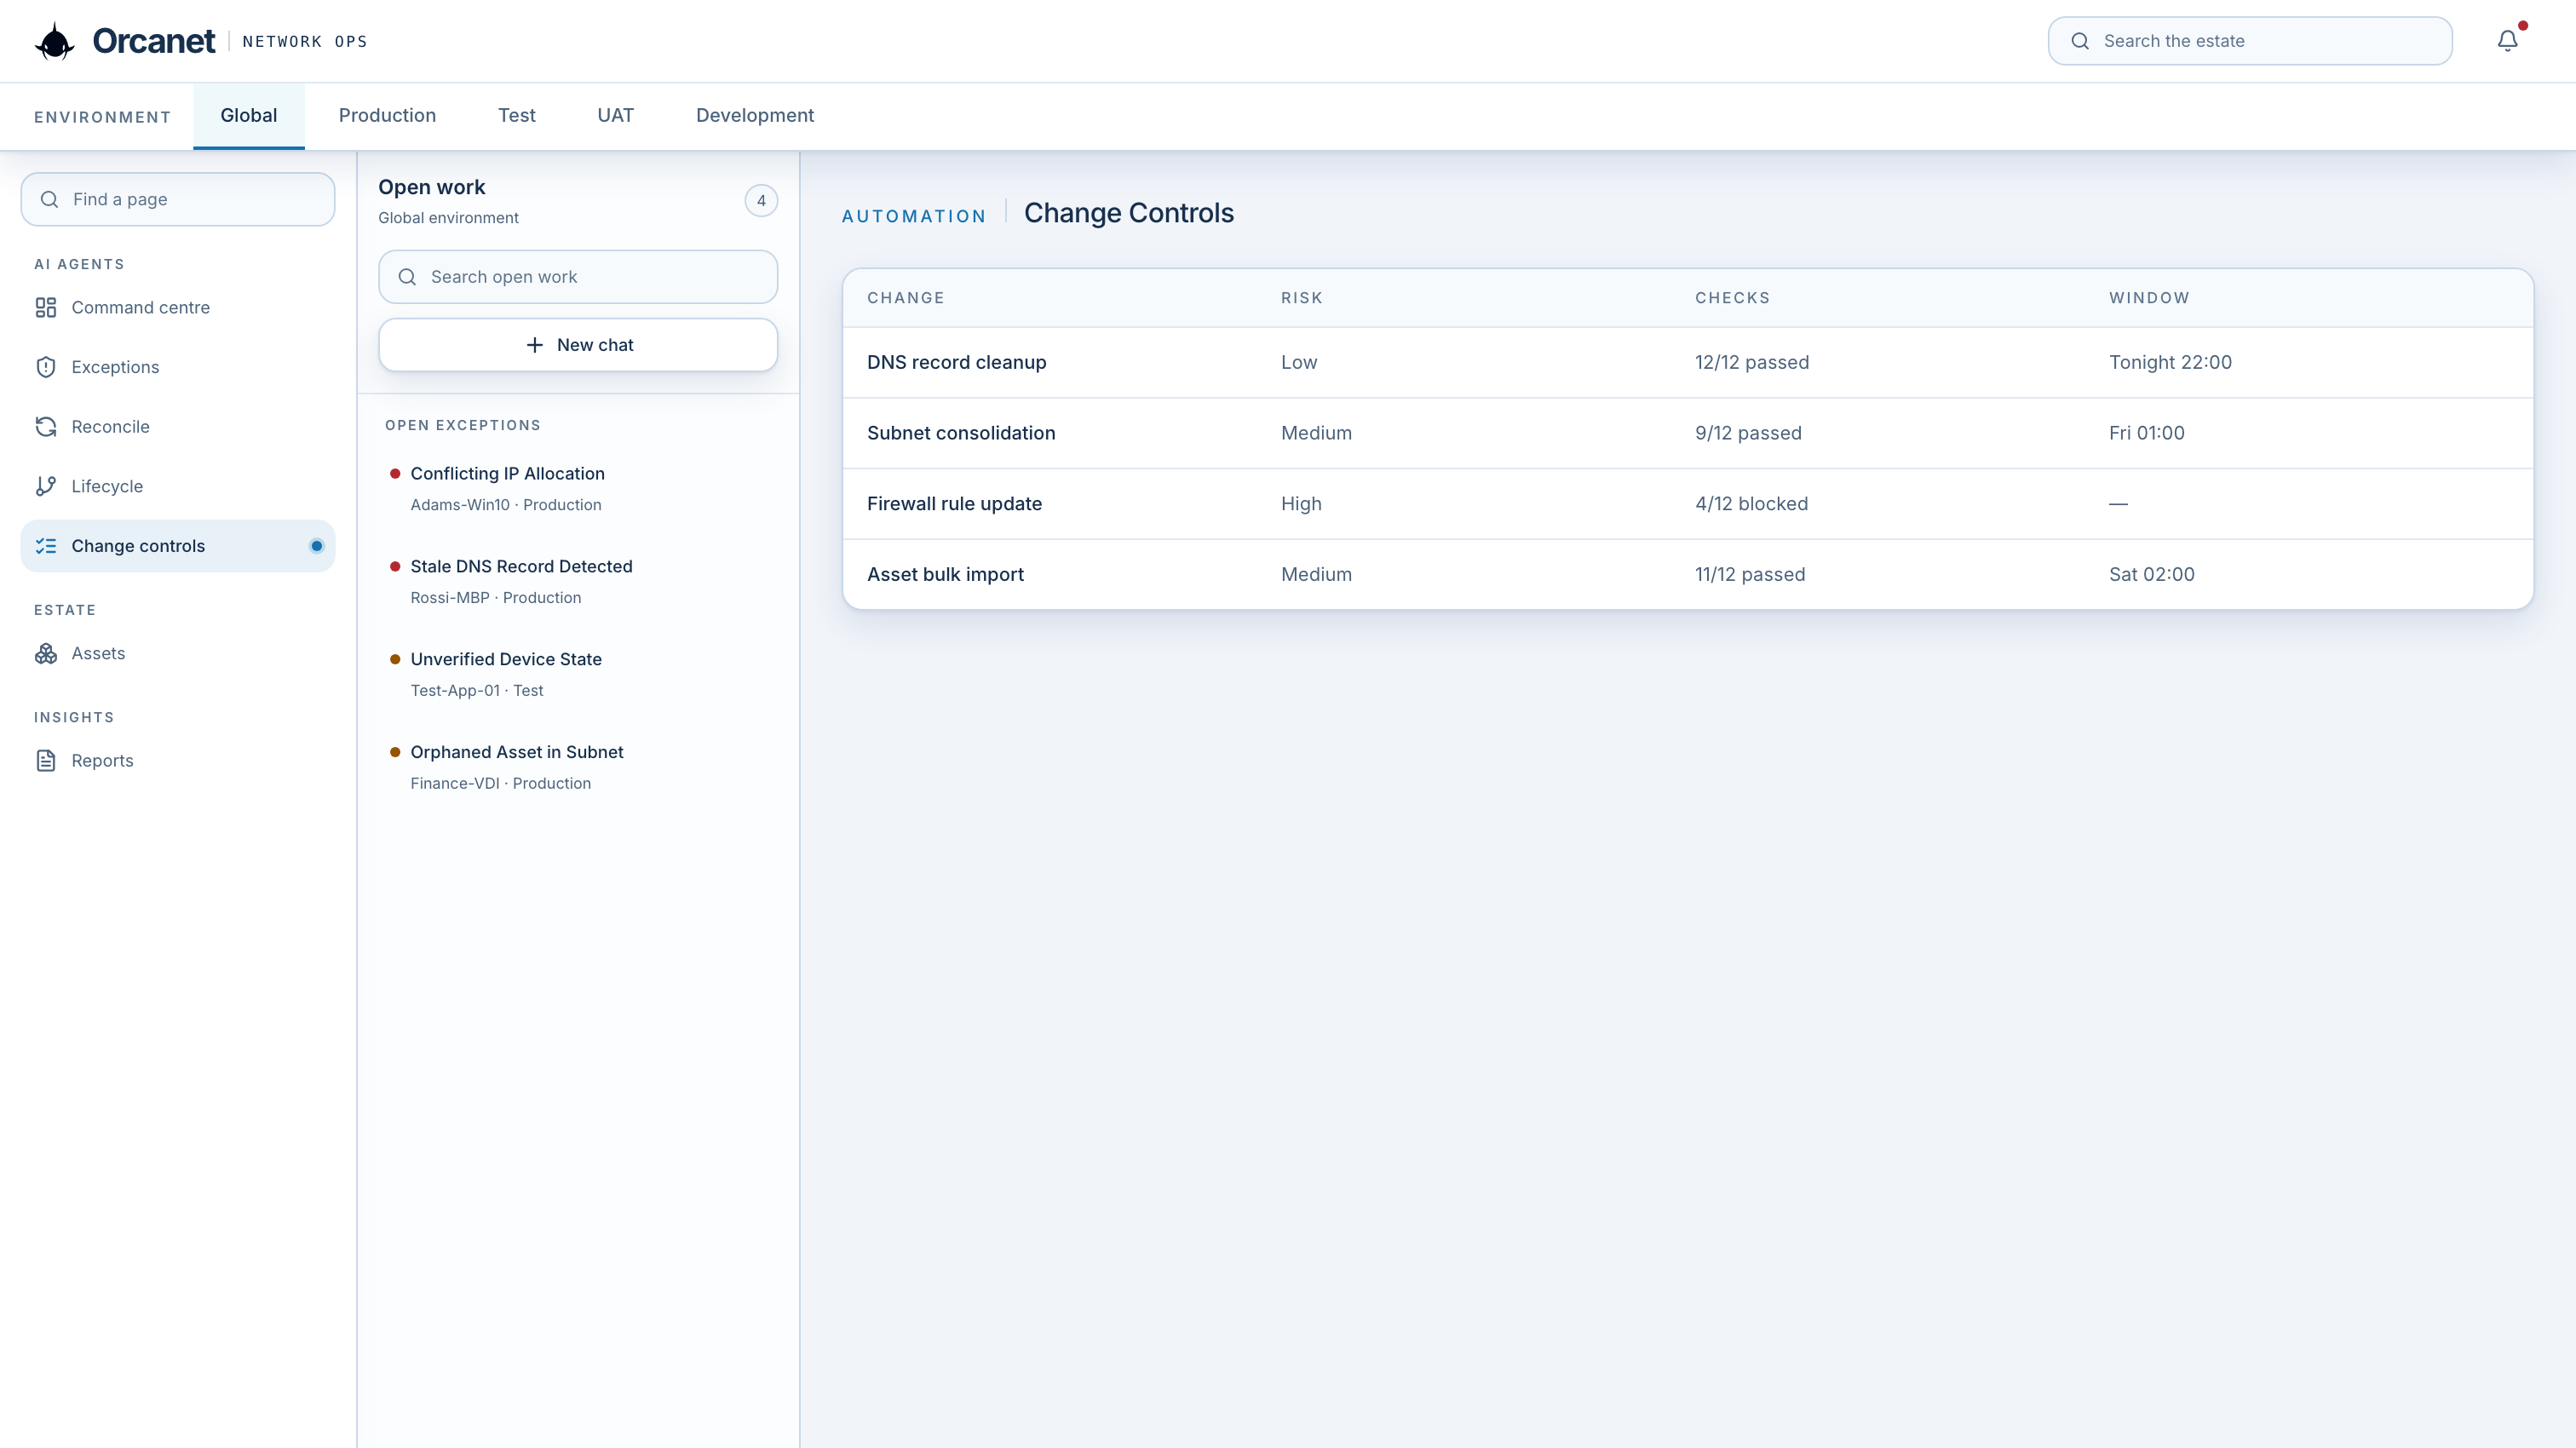Click the Open work panel heading
Image resolution: width=2576 pixels, height=1448 pixels.
[x=431, y=187]
